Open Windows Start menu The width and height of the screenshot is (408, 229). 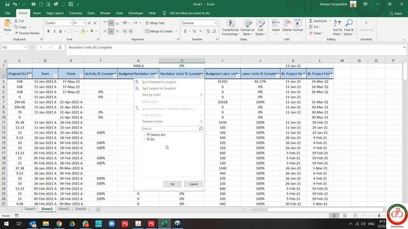point(6,223)
